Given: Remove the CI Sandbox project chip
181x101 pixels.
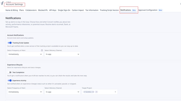Looking at the screenshot, I should pos(93,92).
